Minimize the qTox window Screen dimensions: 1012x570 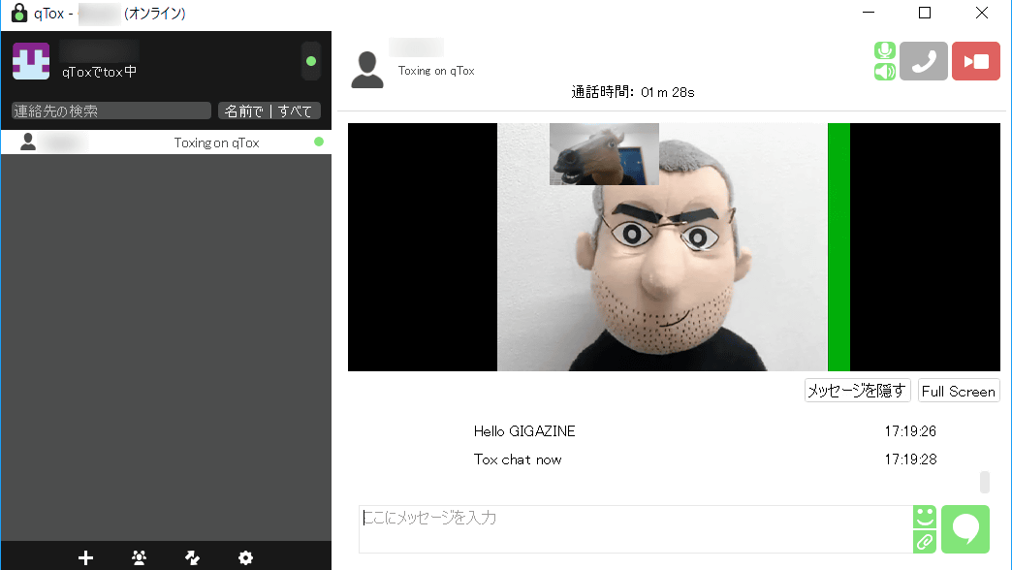point(869,13)
